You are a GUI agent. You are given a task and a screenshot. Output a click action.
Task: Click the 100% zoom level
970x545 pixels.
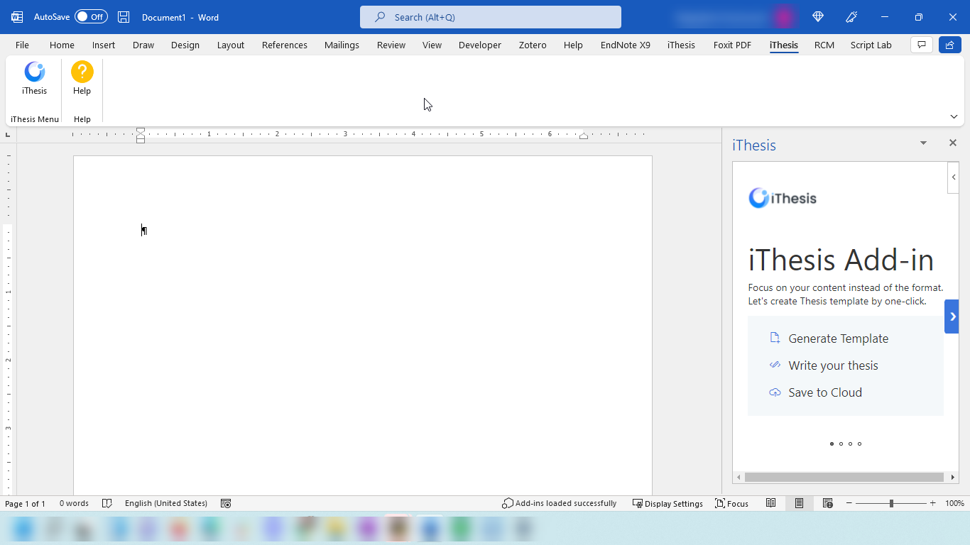(955, 503)
